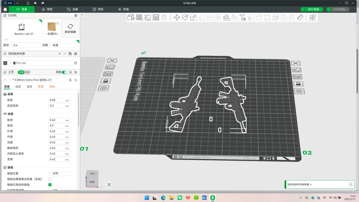The width and height of the screenshot is (359, 202).
Task: Select the Measure ruler tool icon
Action: tap(300, 17)
